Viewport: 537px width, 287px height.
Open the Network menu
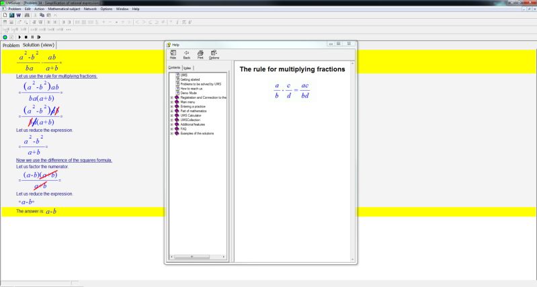(91, 9)
